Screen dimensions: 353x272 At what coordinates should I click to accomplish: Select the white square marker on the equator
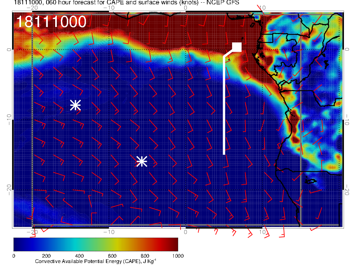237,47
